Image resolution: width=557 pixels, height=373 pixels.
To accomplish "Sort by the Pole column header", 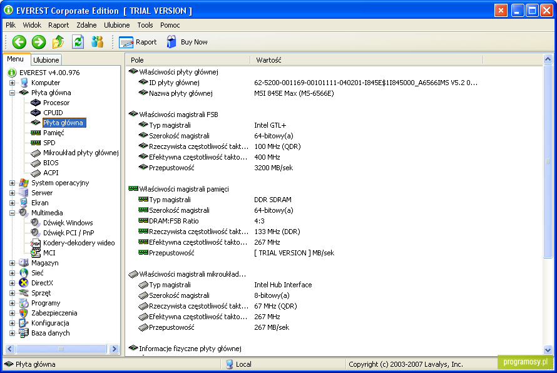I will click(x=188, y=60).
